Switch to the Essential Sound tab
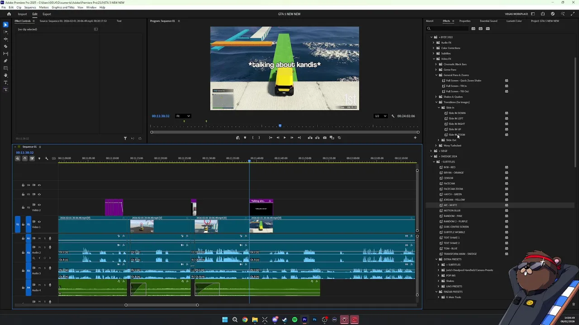The width and height of the screenshot is (579, 325). coord(489,21)
